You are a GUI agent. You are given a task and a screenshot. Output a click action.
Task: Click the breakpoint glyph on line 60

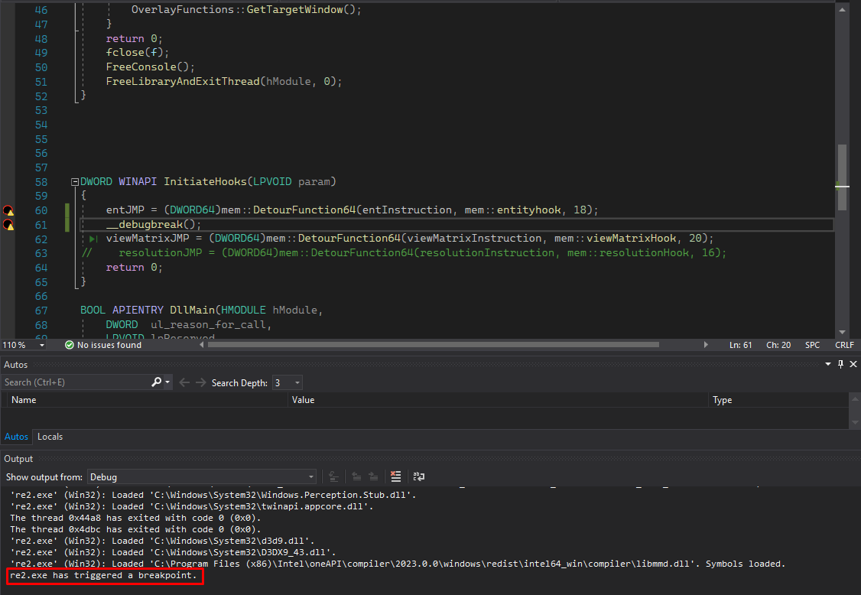tap(8, 210)
